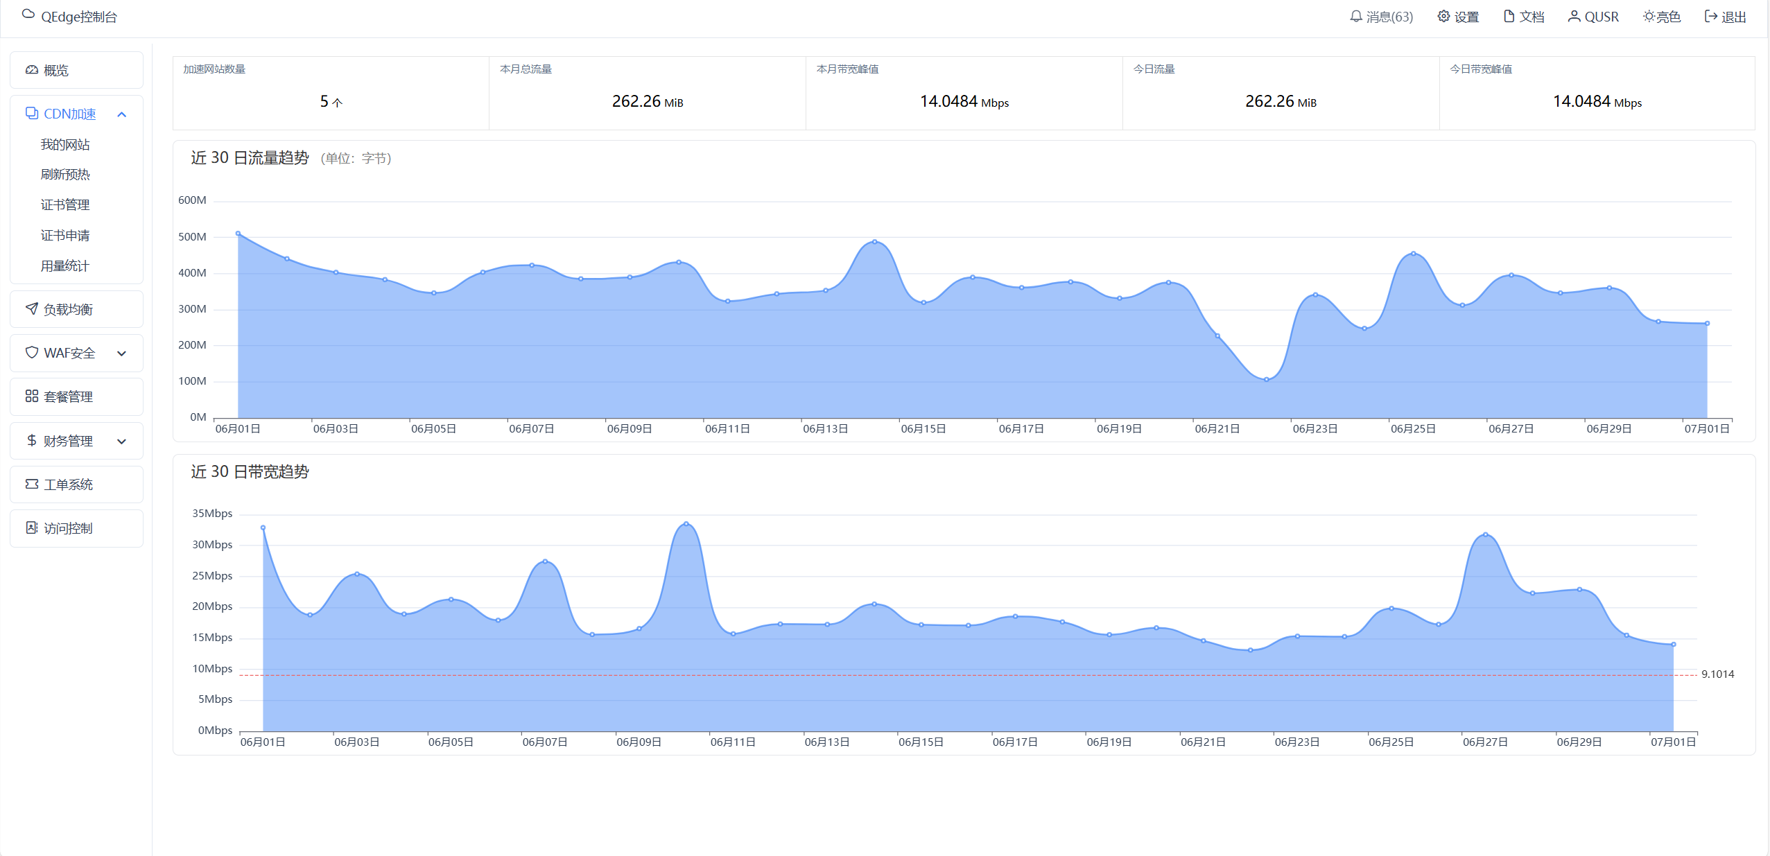
Task: Select 我的网站 in the sidebar
Action: [65, 145]
